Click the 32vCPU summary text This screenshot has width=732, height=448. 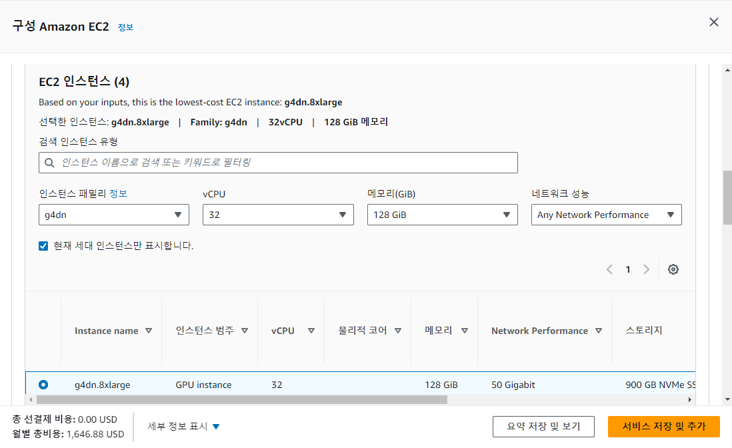[x=285, y=122]
